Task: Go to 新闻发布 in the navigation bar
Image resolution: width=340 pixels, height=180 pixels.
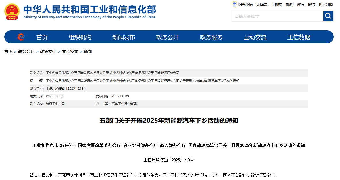Action: (x=124, y=37)
